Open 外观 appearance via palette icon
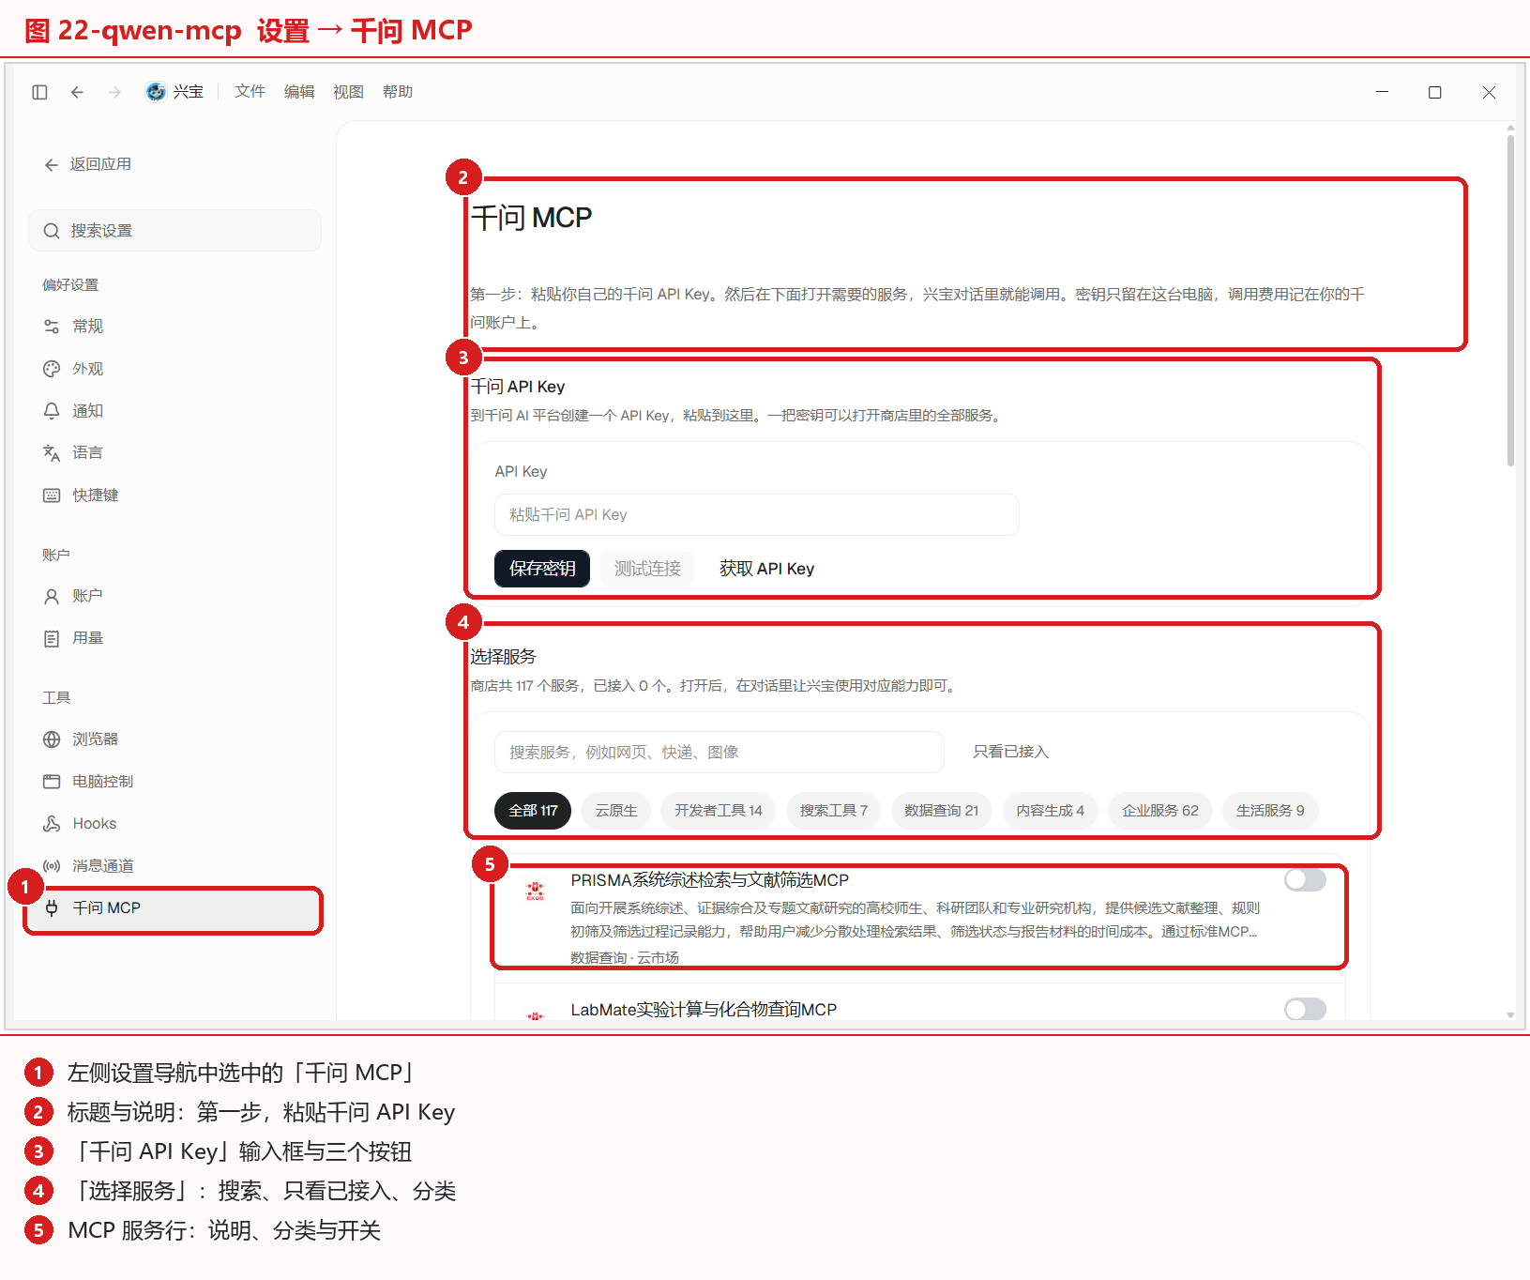 [x=52, y=369]
